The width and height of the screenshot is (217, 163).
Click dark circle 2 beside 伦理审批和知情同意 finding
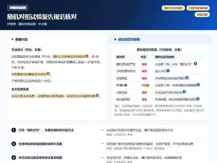click(x=14, y=144)
